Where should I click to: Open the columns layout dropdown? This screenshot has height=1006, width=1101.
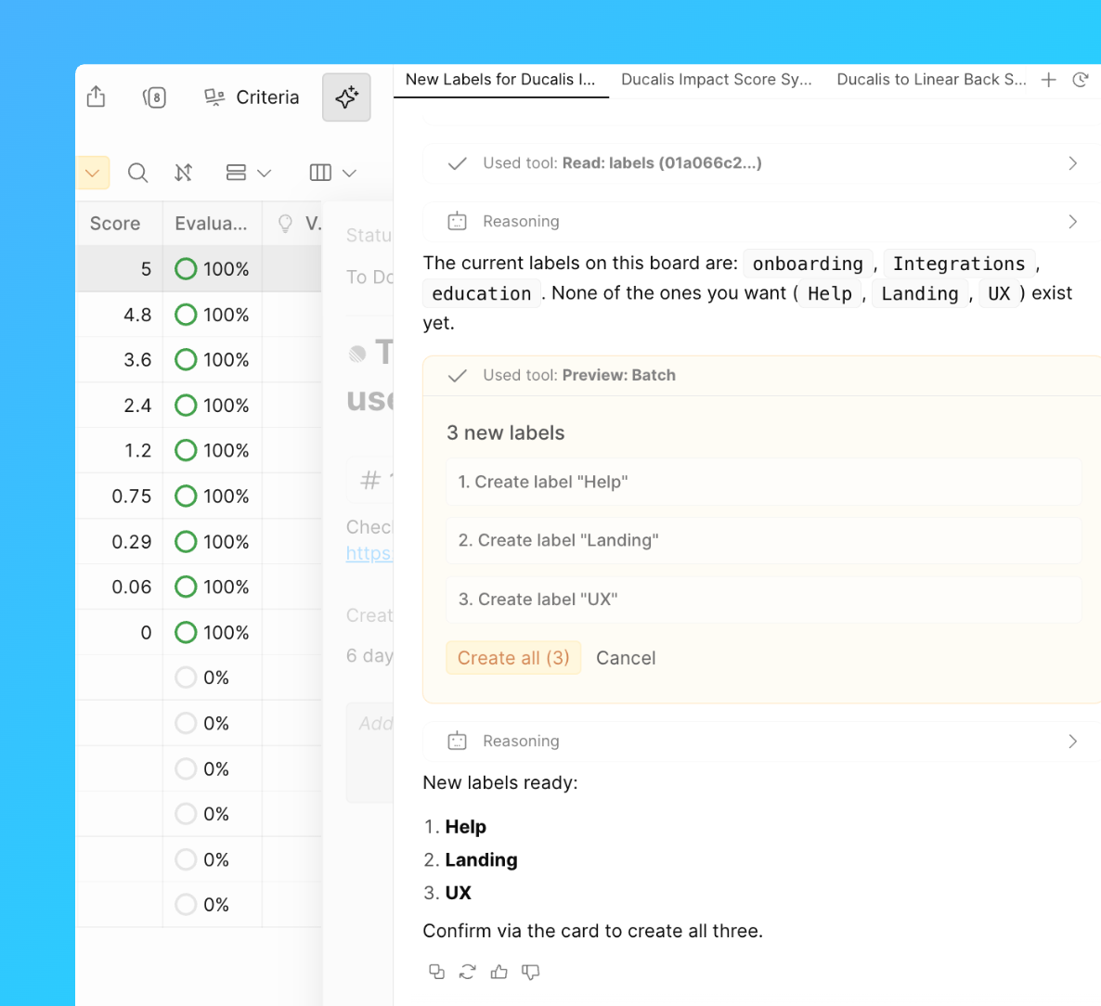[333, 173]
